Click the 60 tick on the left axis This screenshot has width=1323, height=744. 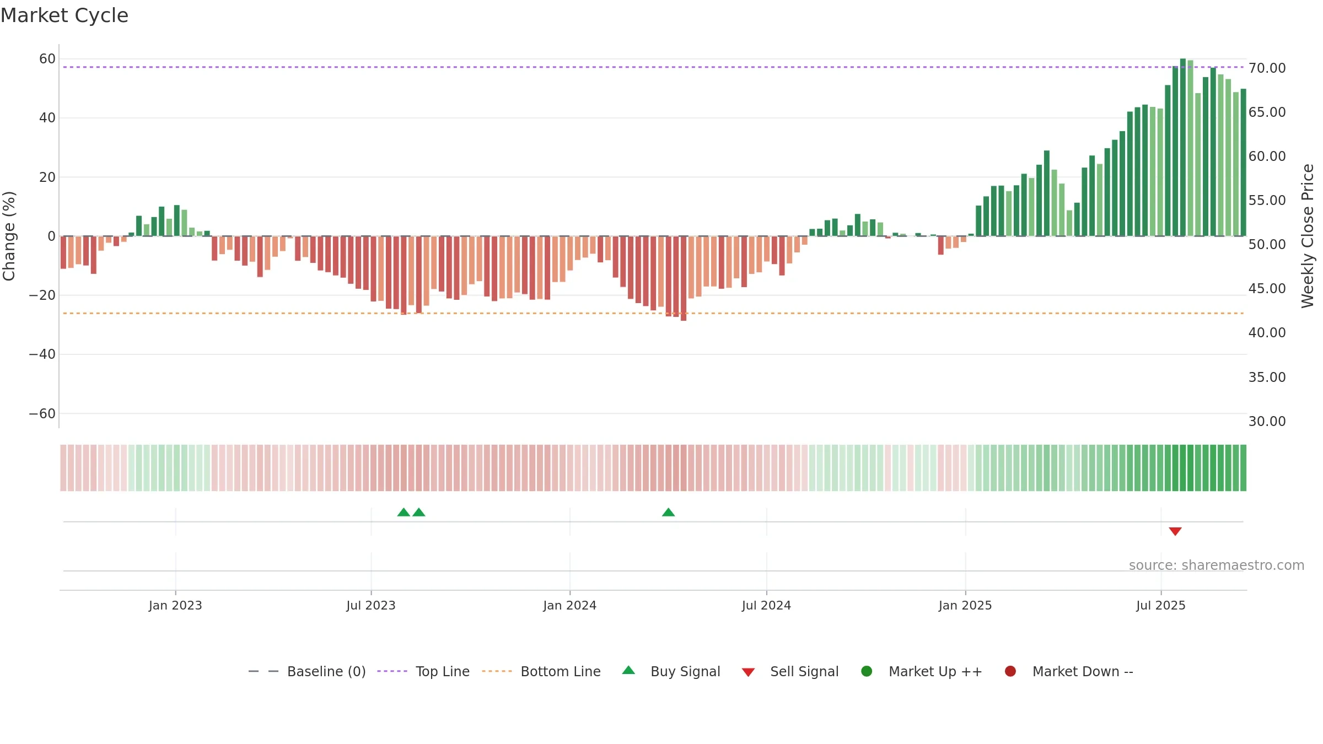click(47, 59)
